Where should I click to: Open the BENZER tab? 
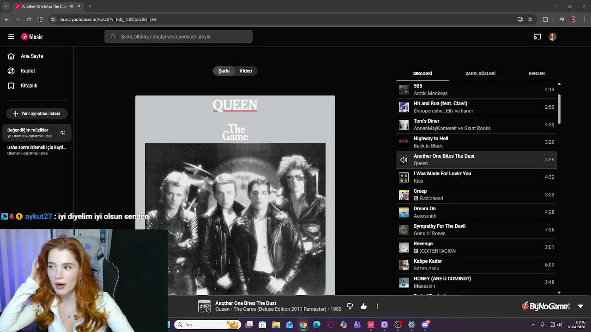click(537, 74)
